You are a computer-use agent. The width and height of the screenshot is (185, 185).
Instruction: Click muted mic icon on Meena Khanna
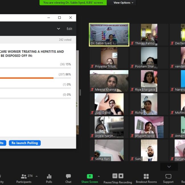coord(92,90)
